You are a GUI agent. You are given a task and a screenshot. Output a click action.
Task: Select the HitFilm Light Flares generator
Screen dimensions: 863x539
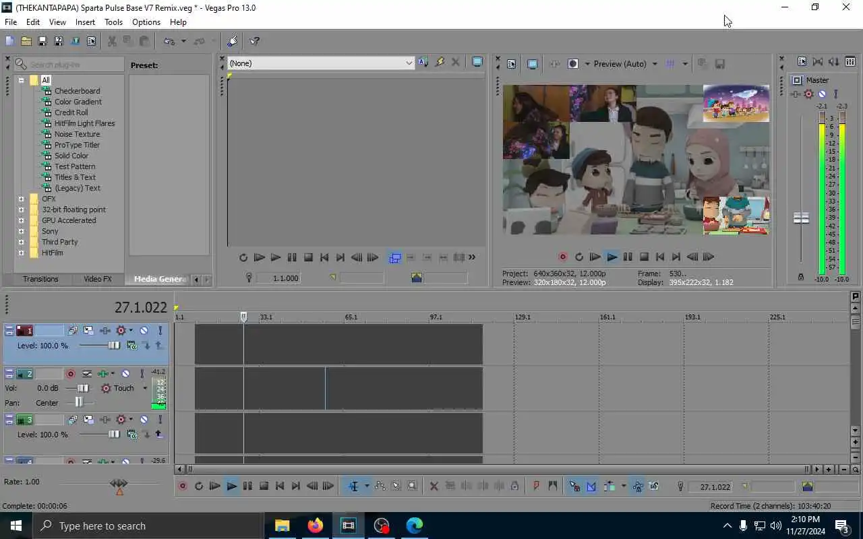pos(84,123)
